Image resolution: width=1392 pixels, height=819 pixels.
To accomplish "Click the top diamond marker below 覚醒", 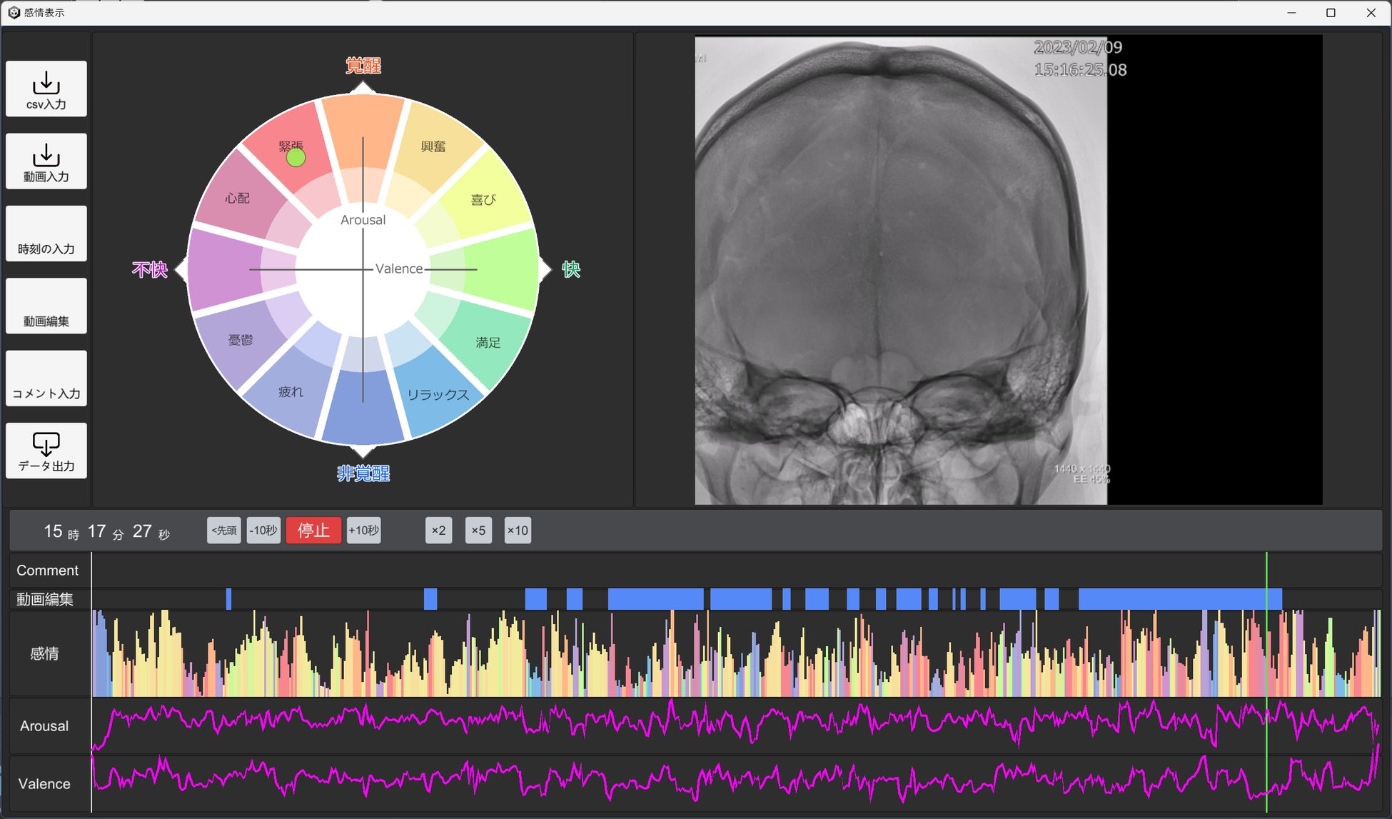I will 363,88.
